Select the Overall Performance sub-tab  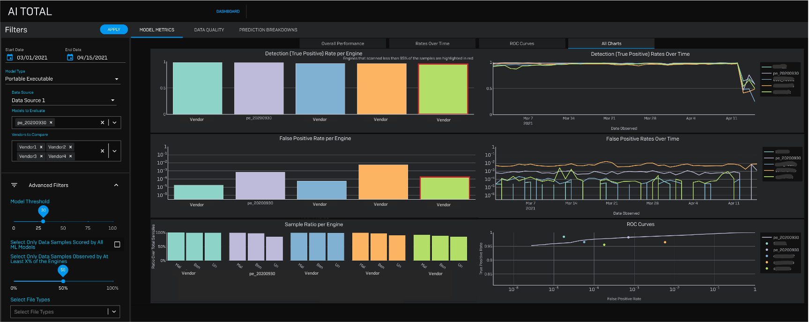pos(343,44)
